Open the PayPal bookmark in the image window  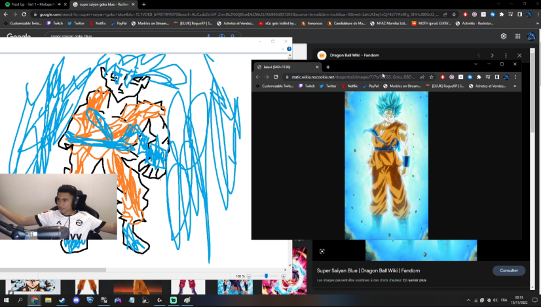coord(371,86)
